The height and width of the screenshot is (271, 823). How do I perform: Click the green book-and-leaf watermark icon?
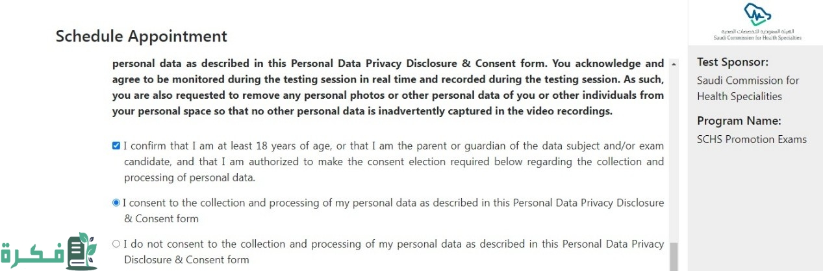[x=82, y=252]
